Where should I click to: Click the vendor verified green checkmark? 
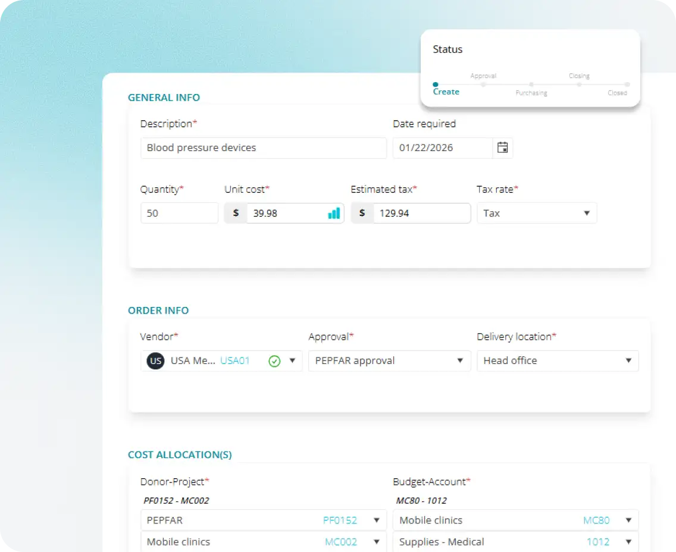point(275,361)
